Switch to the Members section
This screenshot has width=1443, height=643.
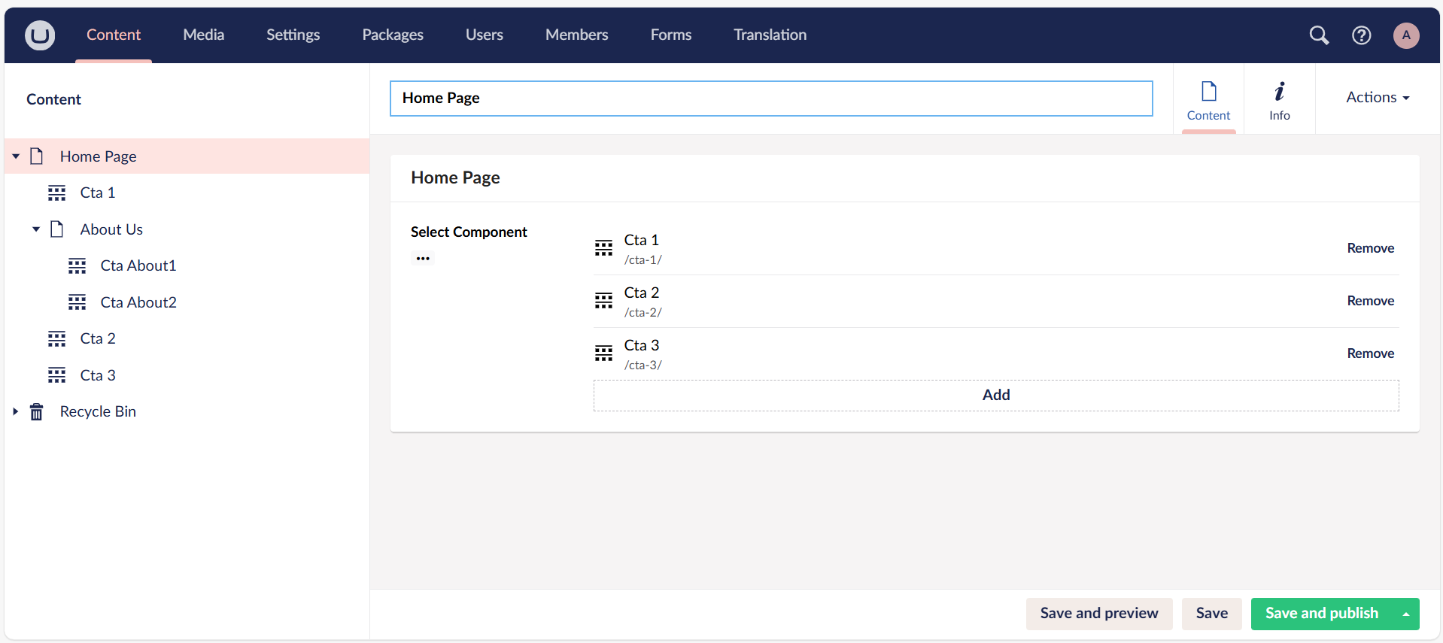(x=577, y=35)
